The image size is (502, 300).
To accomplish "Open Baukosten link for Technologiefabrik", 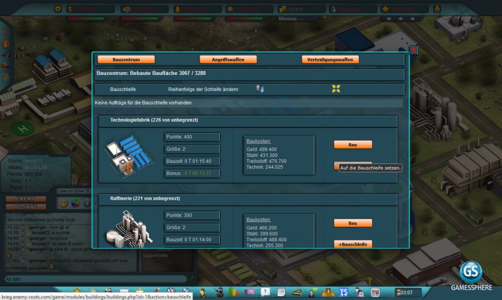I will [x=259, y=141].
